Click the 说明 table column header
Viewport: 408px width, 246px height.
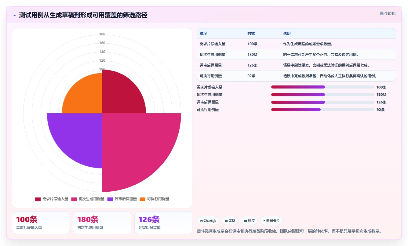coord(287,34)
